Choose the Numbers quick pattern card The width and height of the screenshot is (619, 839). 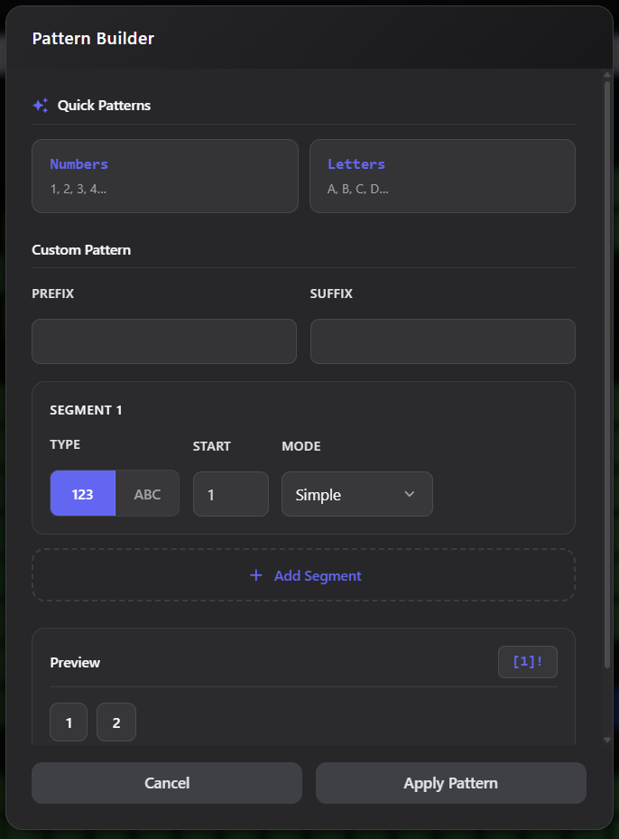[x=164, y=176]
